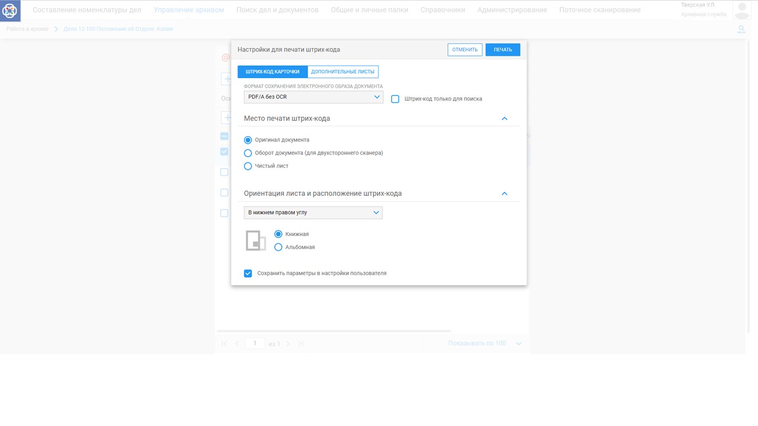Image resolution: width=758 pixels, height=426 pixels.
Task: Go to the first page arrow
Action: [x=224, y=344]
